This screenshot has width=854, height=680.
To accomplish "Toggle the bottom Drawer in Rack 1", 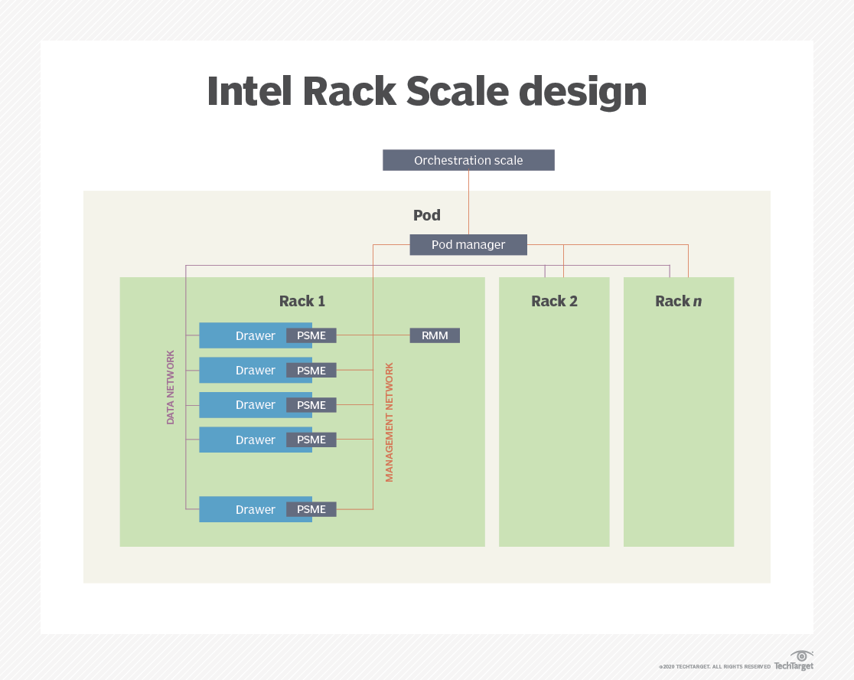I will click(x=245, y=509).
